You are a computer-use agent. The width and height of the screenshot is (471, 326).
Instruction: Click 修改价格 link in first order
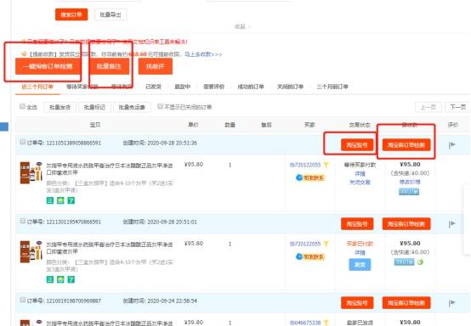(410, 182)
